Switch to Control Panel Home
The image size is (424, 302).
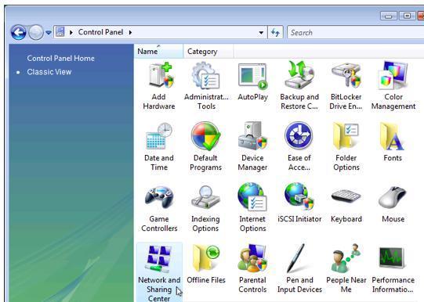[x=61, y=59]
